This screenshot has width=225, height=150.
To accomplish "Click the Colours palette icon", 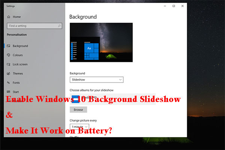I will click(x=8, y=55).
